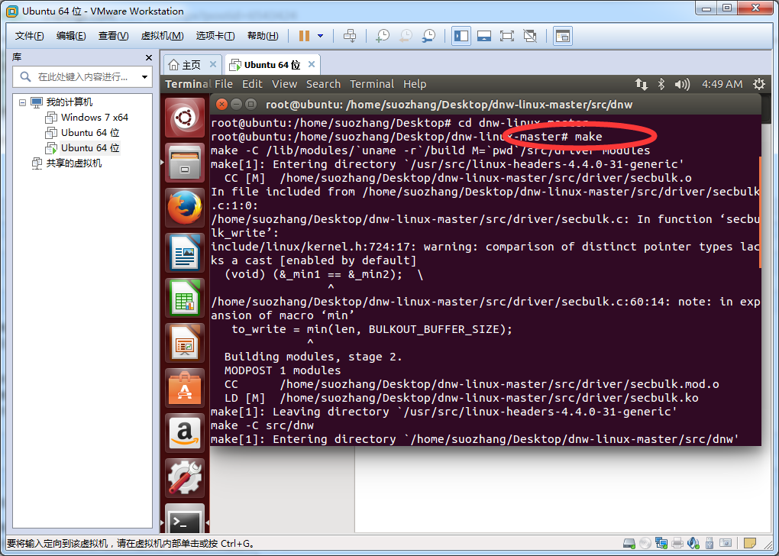
Task: Select the first Ubuntu 64 位 entry
Action: pyautogui.click(x=90, y=133)
